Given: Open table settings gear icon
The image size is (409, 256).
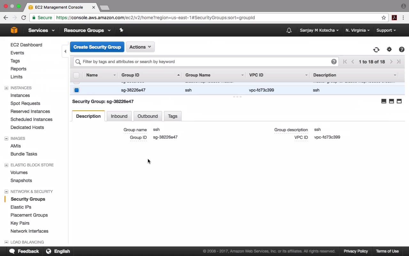Looking at the screenshot, I should coord(389,49).
